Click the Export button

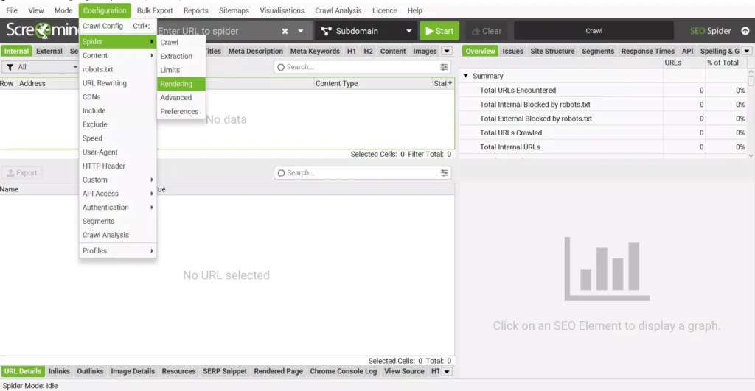[21, 172]
